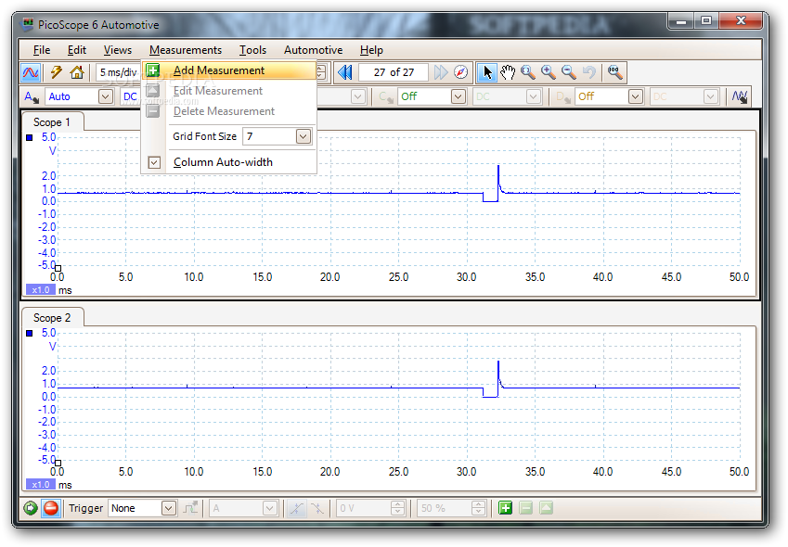Click the Scope 2 channel blue square marker
Viewport: 788px width, 547px height.
(29, 333)
